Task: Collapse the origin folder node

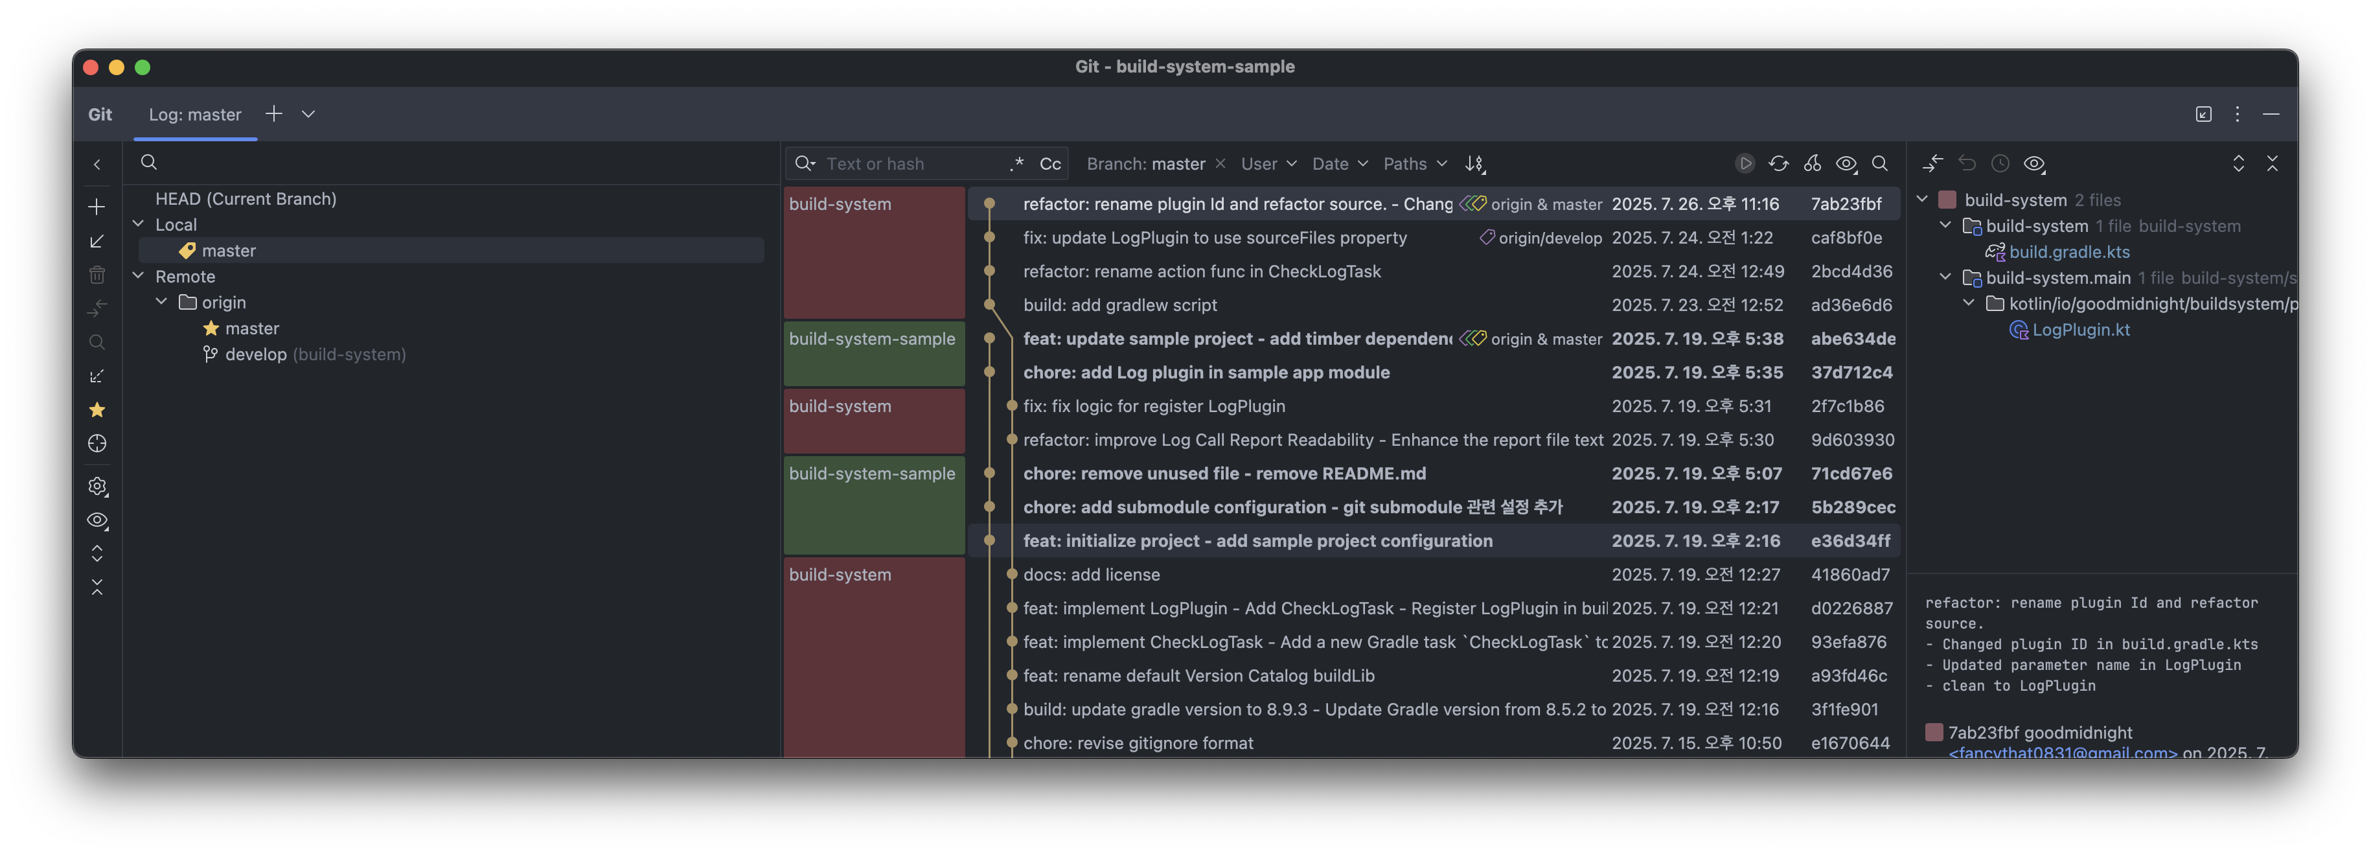Action: [161, 301]
